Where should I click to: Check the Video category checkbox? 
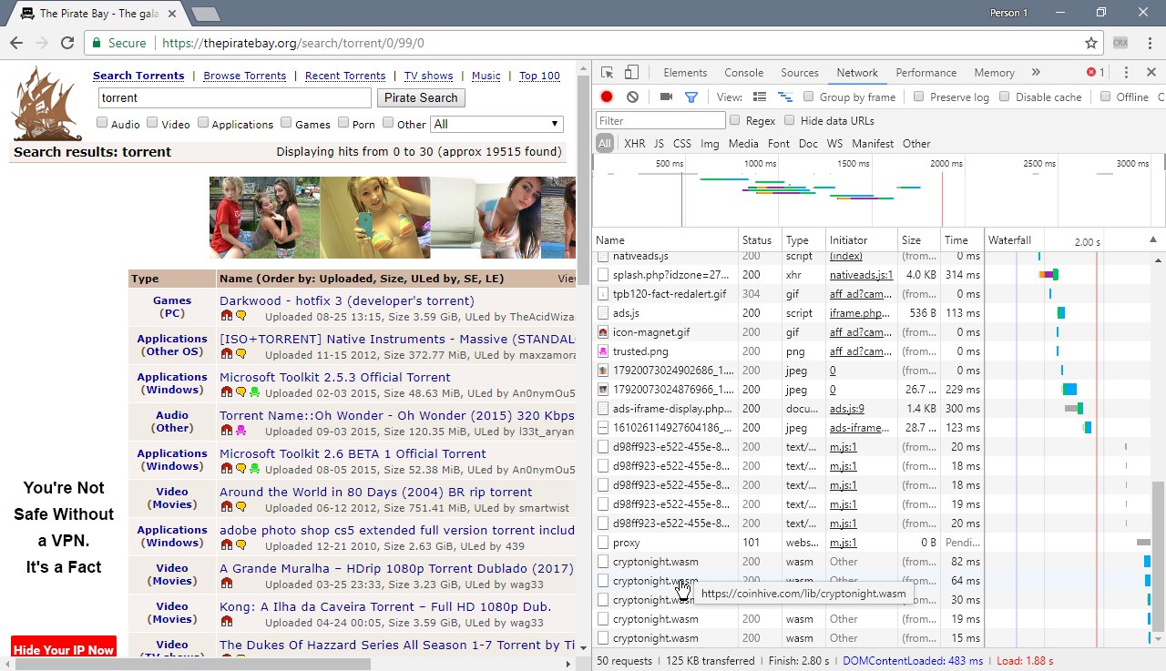pyautogui.click(x=153, y=123)
